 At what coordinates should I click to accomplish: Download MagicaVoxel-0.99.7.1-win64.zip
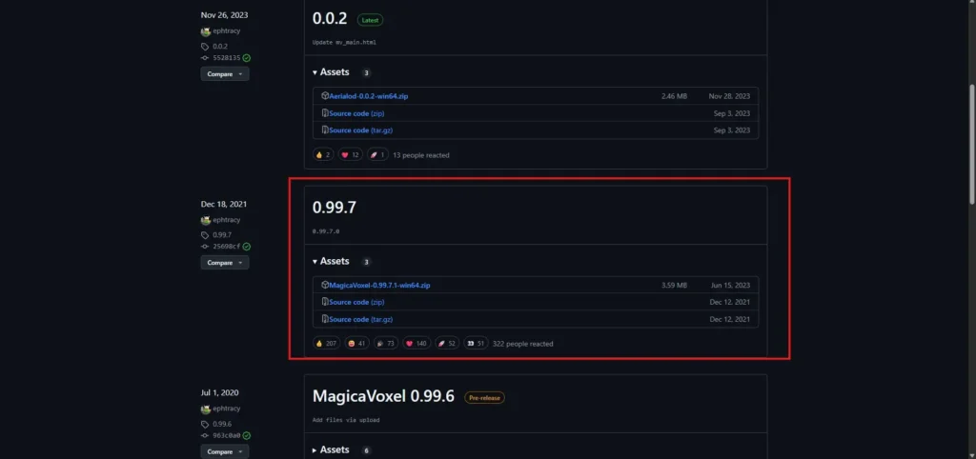(x=379, y=285)
